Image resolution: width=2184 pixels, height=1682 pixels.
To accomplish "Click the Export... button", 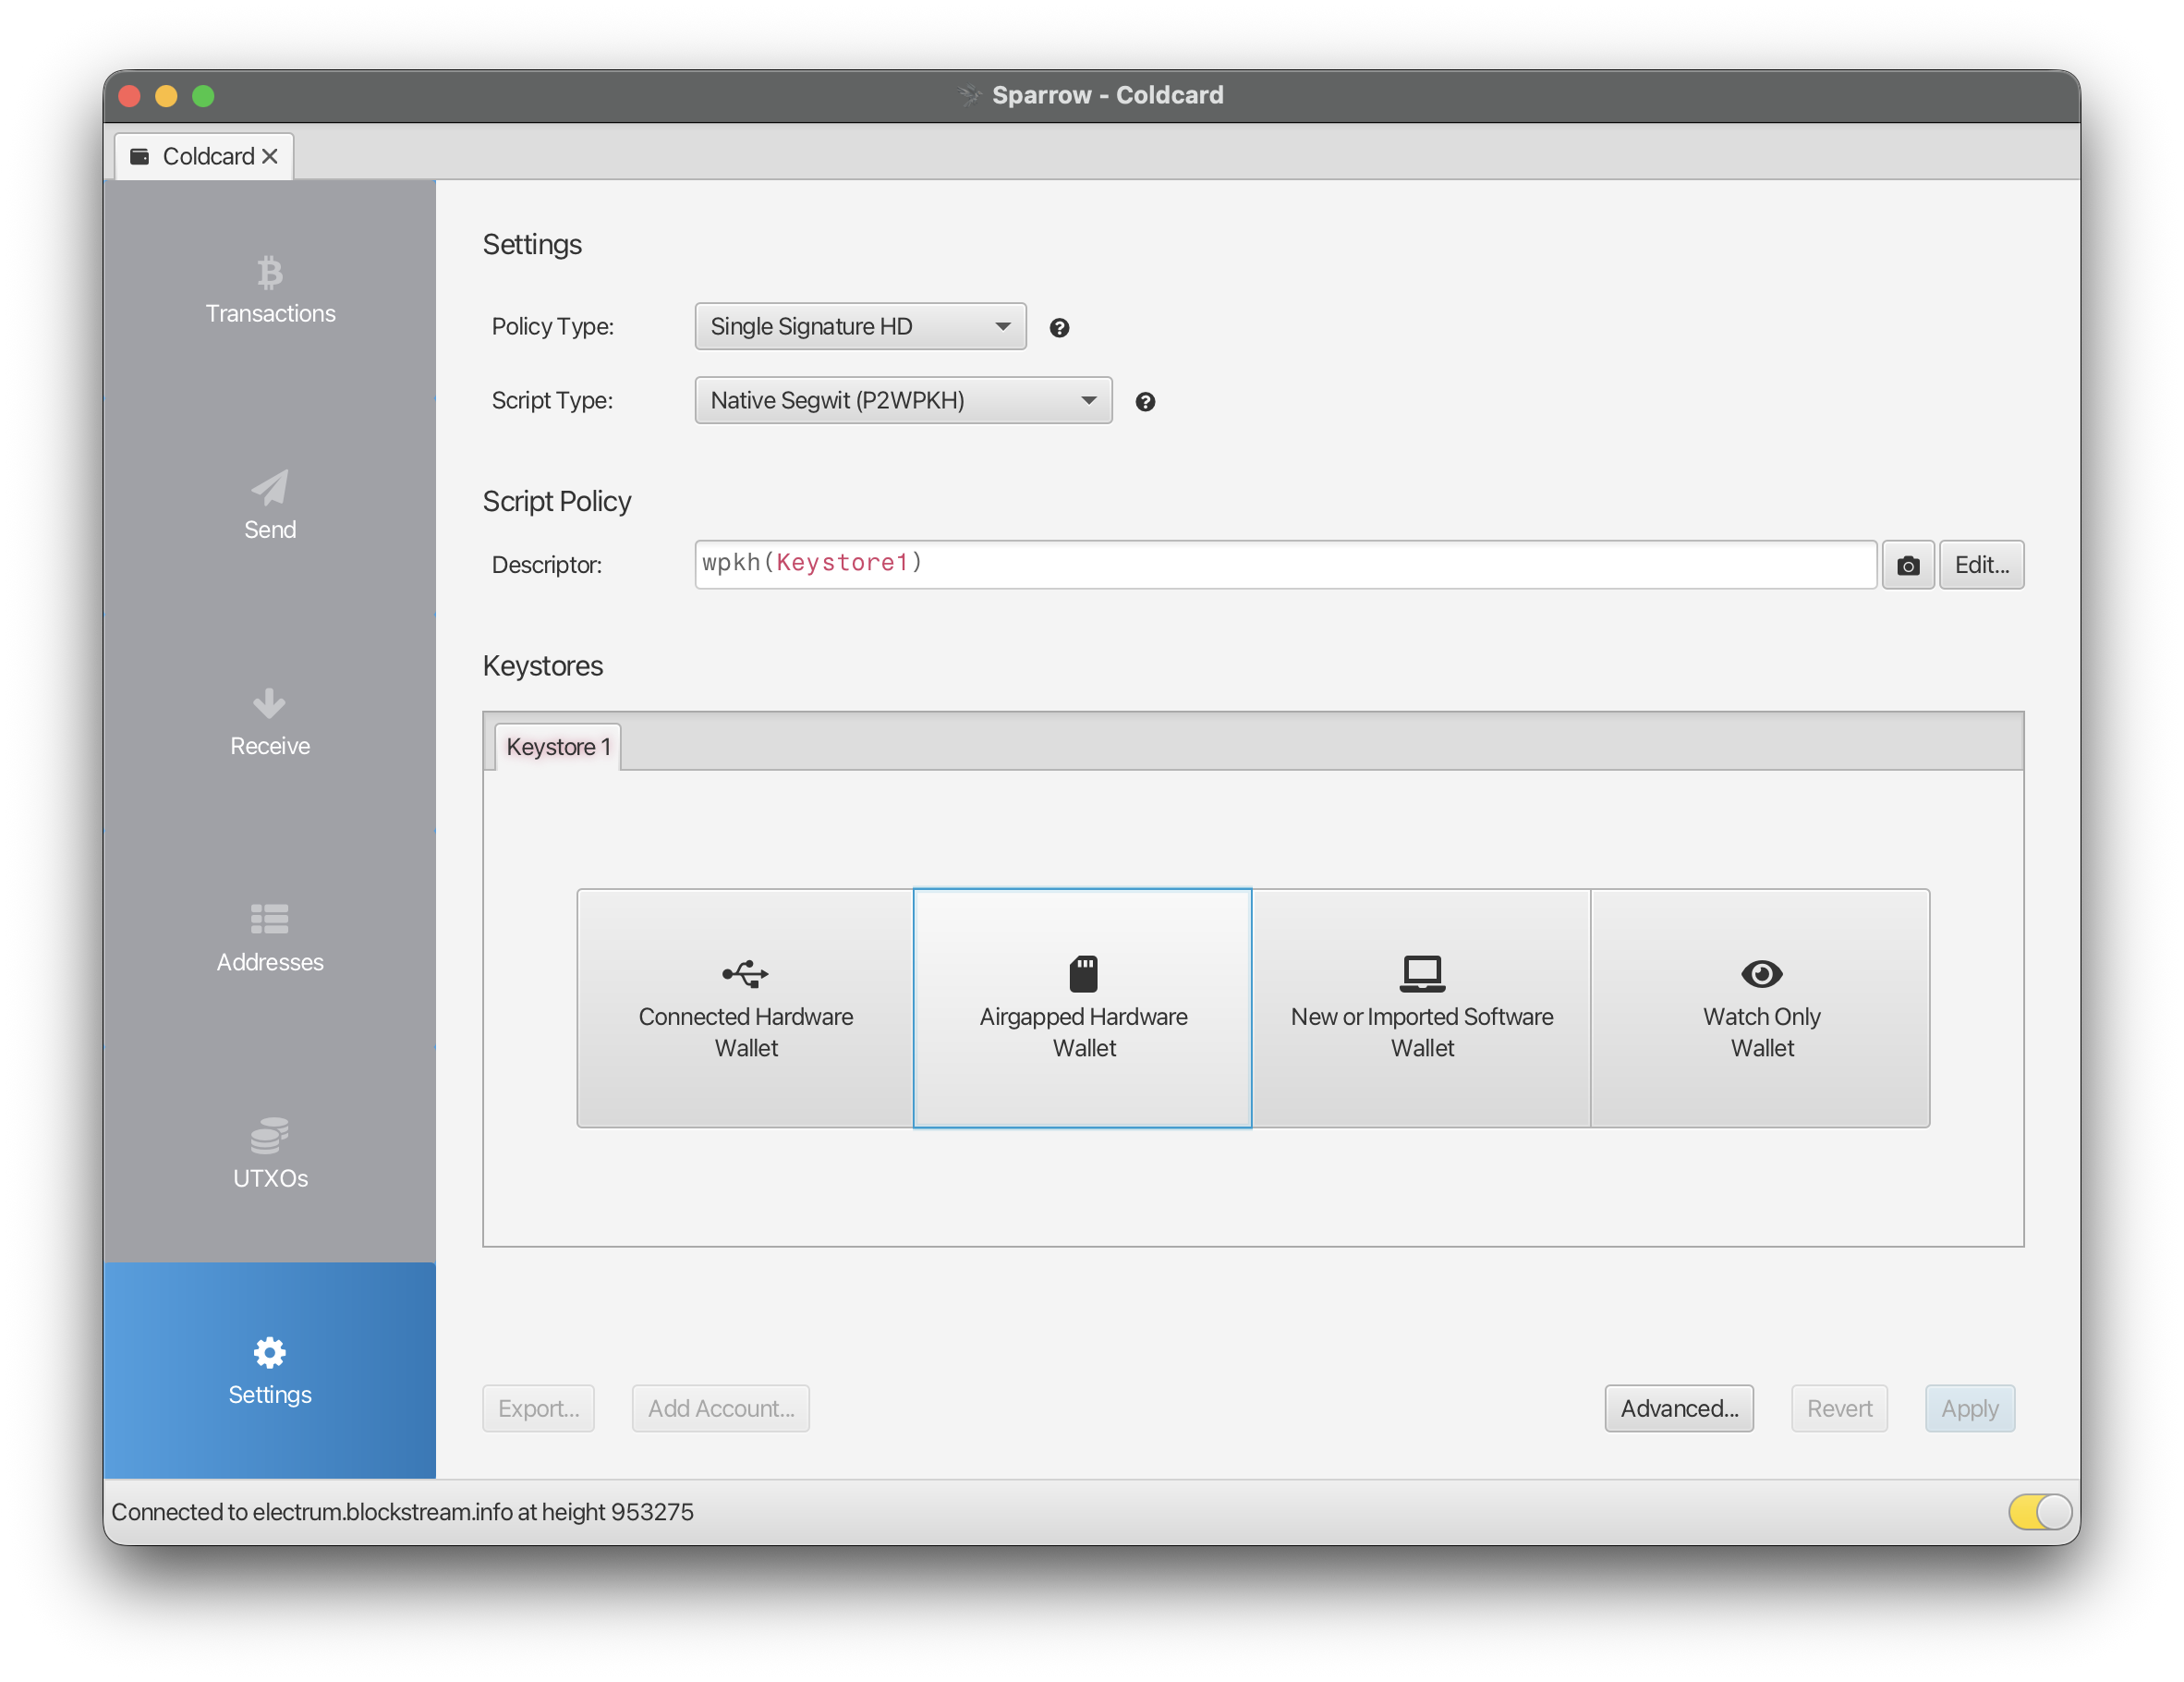I will 538,1408.
